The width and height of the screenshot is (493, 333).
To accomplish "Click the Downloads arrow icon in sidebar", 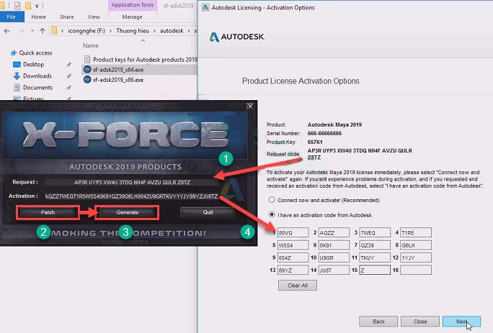I will 17,76.
